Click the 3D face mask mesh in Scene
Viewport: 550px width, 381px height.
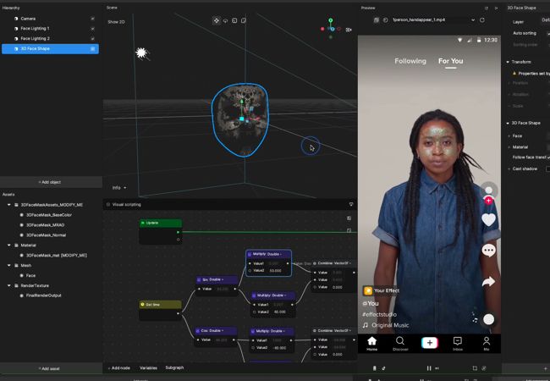click(x=240, y=119)
